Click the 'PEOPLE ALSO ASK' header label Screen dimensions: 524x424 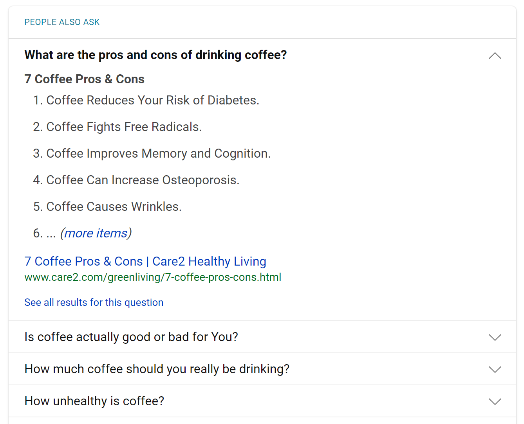click(x=62, y=22)
